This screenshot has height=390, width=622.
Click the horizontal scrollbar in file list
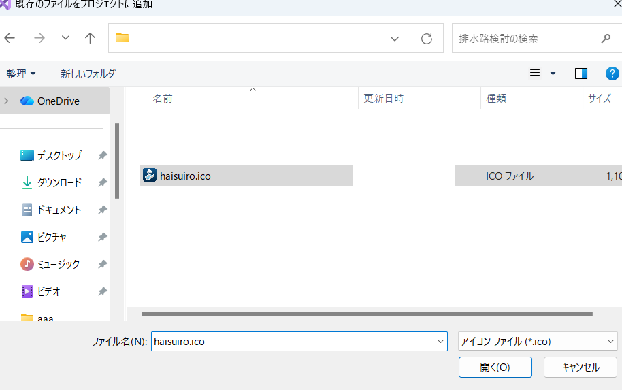pos(367,314)
